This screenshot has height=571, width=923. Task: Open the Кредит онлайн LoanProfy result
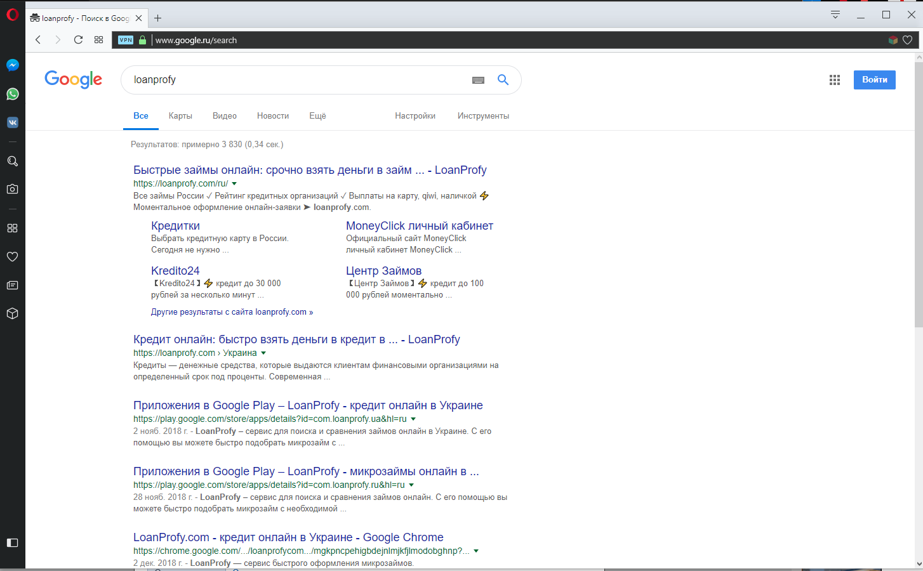[x=296, y=339]
